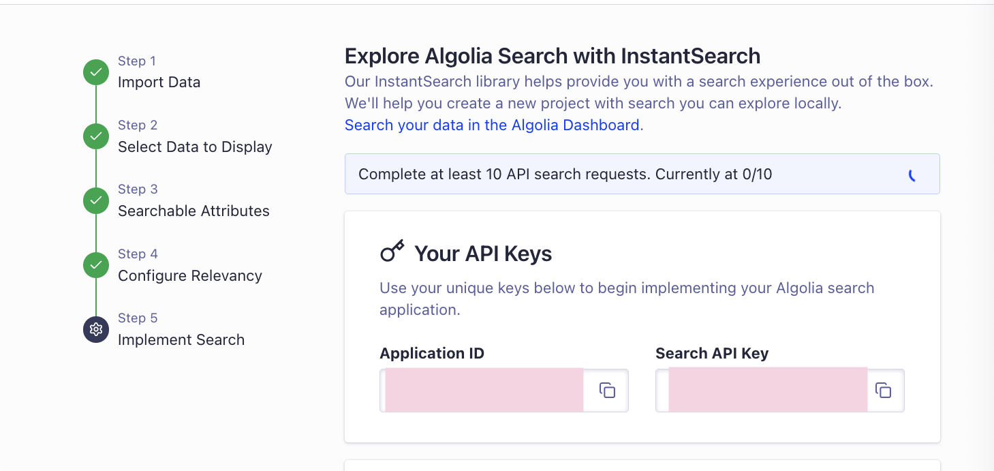Go to the Import Data step
Viewport: 994px width, 471px height.
tap(159, 82)
